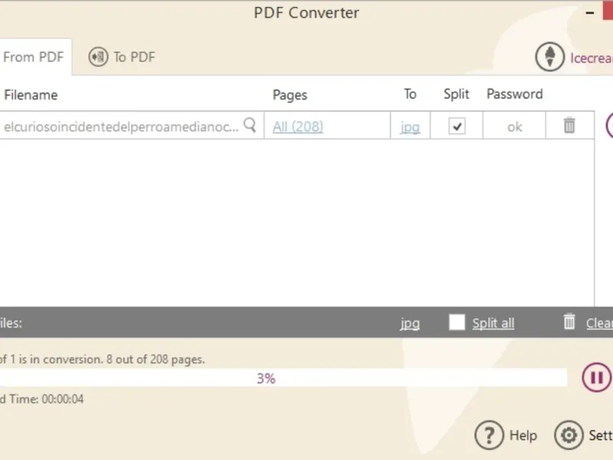Image resolution: width=613 pixels, height=460 pixels.
Task: Open the To PDF tab
Action: pyautogui.click(x=122, y=57)
